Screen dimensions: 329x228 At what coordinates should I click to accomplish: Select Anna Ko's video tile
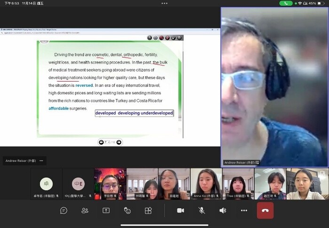coord(206,184)
